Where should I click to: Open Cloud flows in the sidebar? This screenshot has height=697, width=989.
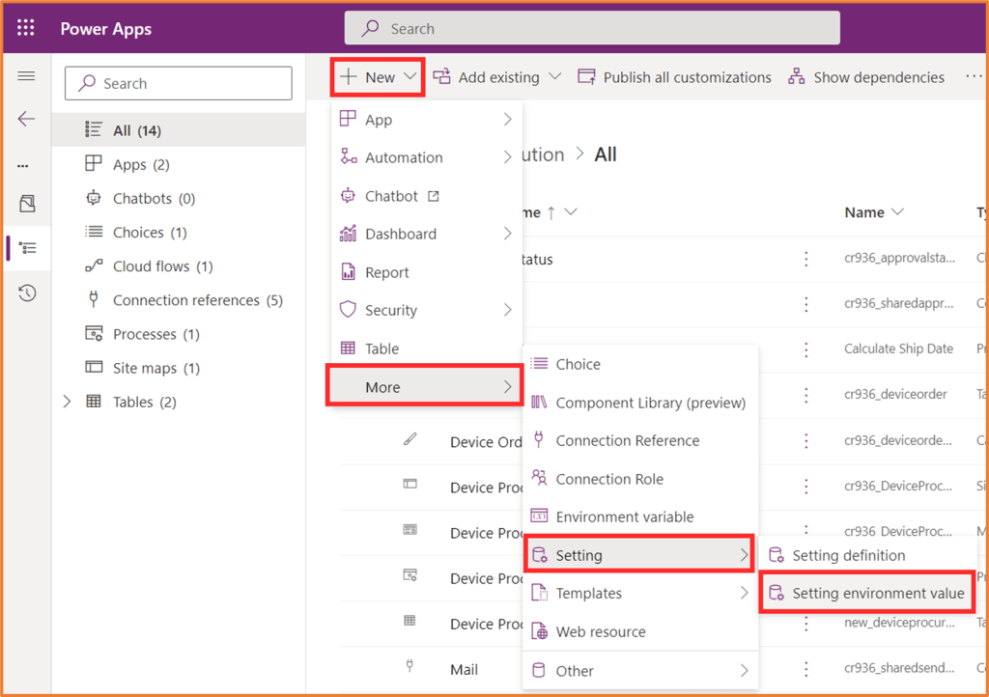(x=162, y=266)
